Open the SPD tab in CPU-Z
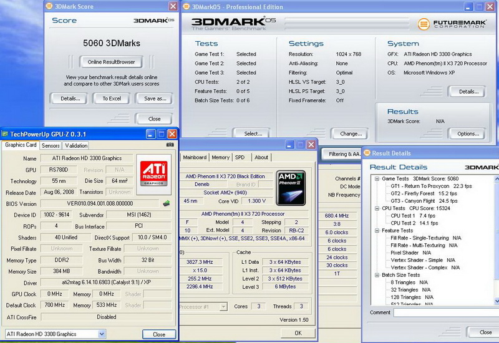The image size is (499, 343). [240, 157]
